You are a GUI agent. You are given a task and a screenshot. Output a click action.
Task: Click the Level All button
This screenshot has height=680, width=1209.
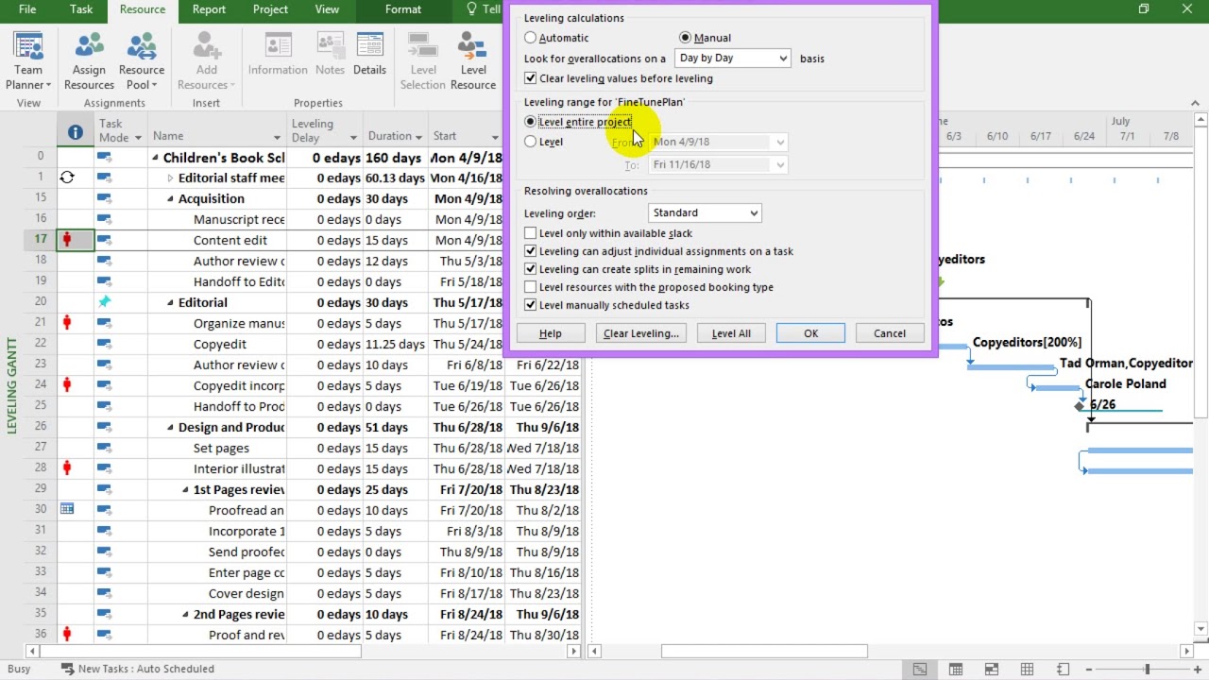point(731,333)
